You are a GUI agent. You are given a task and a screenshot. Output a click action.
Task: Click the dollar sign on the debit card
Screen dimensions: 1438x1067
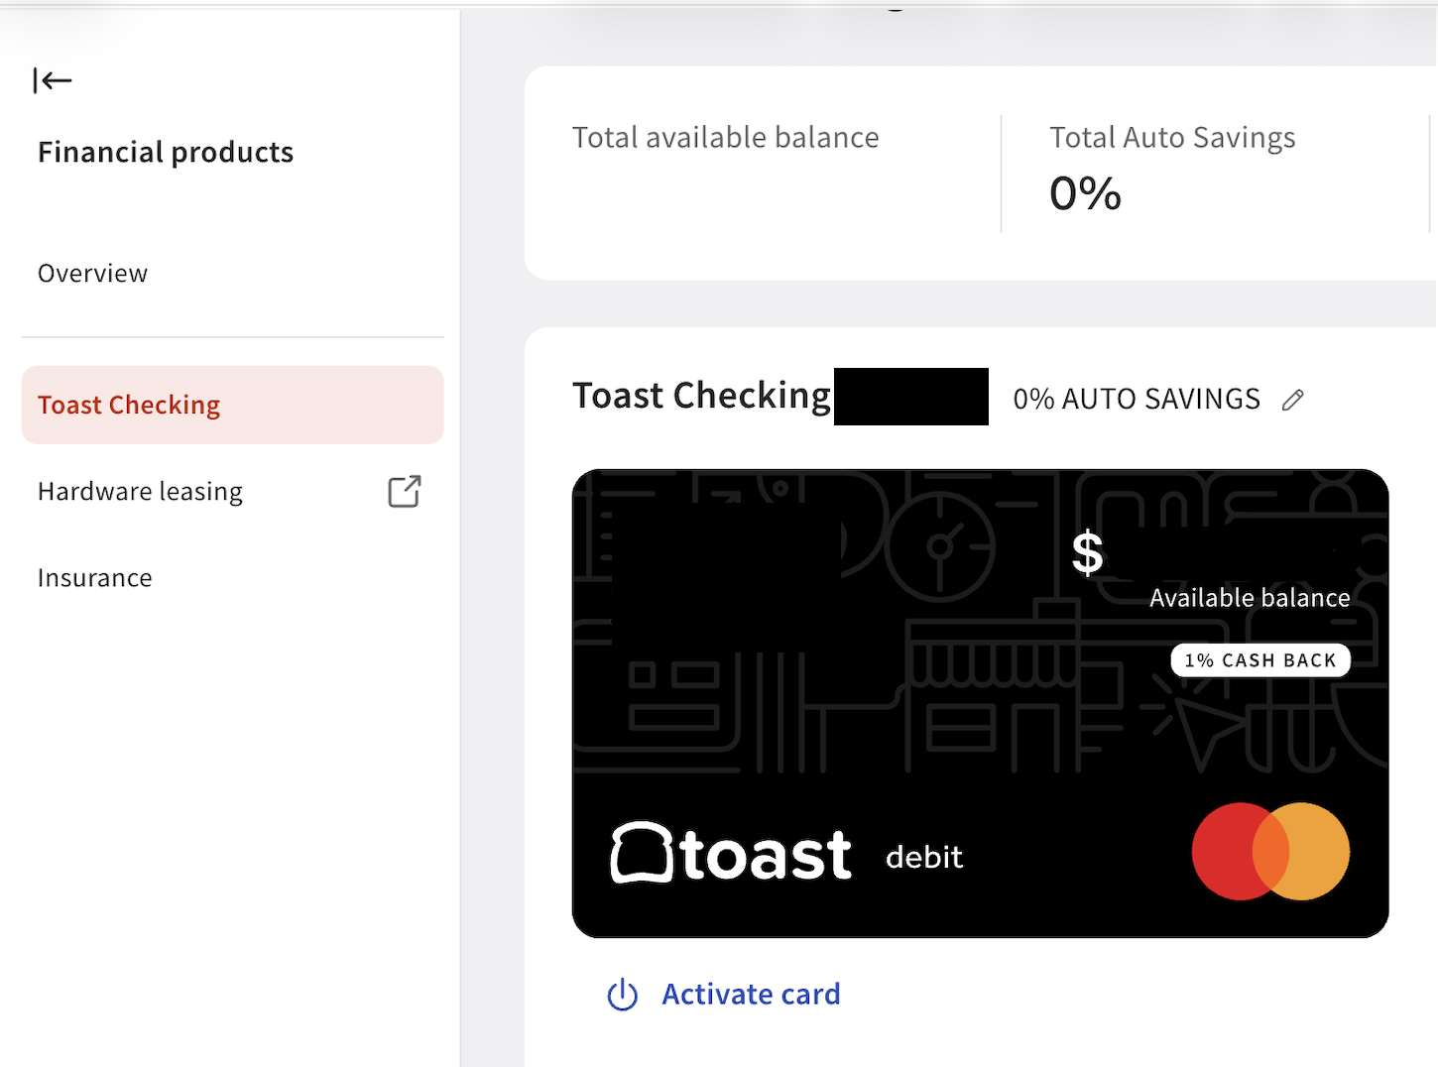pos(1087,553)
